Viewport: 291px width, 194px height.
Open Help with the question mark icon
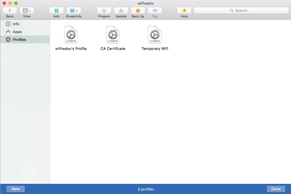[184, 10]
